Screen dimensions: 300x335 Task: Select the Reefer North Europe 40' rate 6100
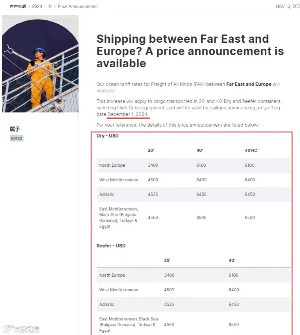pyautogui.click(x=233, y=275)
